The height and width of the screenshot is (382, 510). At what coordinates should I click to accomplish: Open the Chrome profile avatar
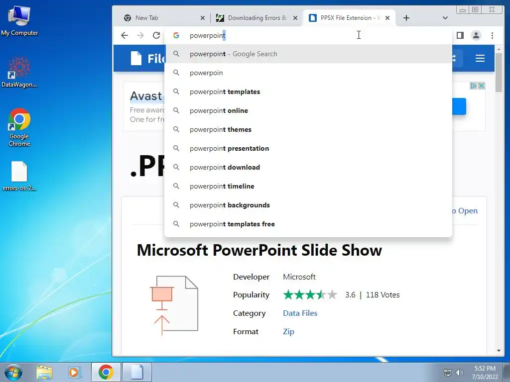click(476, 35)
